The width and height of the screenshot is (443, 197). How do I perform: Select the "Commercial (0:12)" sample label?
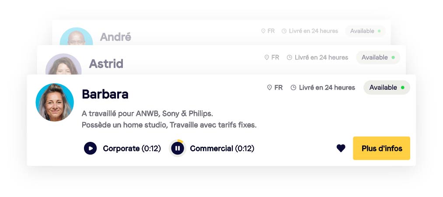coord(222,148)
